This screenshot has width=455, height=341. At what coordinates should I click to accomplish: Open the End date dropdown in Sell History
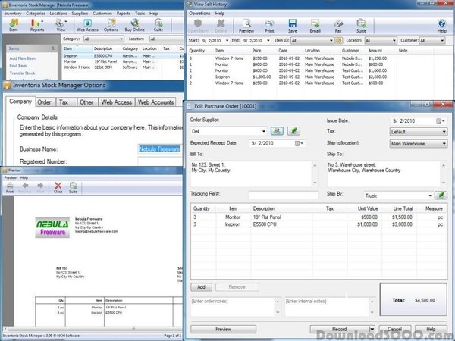[268, 41]
